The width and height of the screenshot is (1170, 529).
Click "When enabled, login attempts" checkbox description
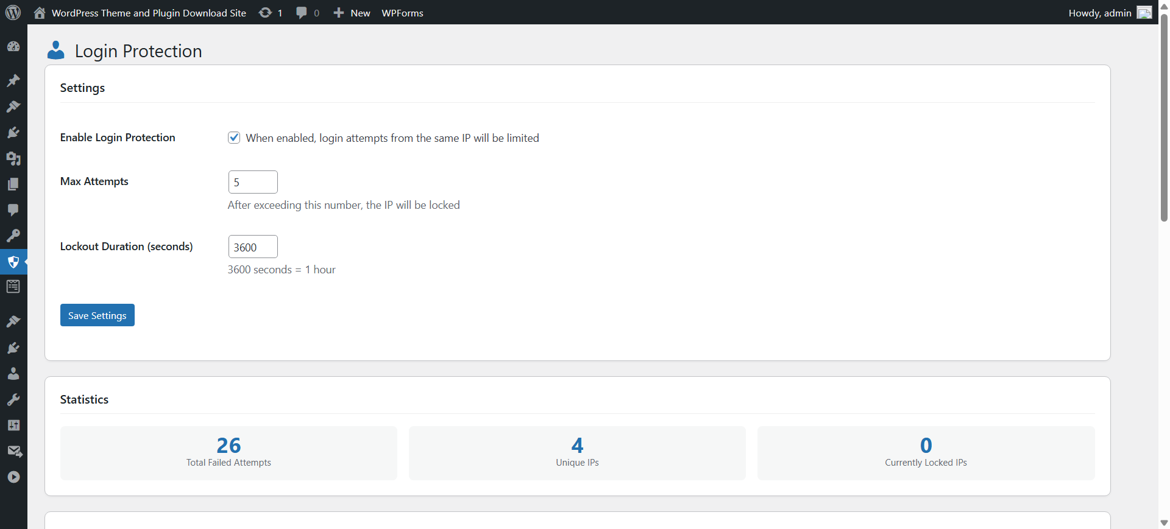click(x=392, y=138)
